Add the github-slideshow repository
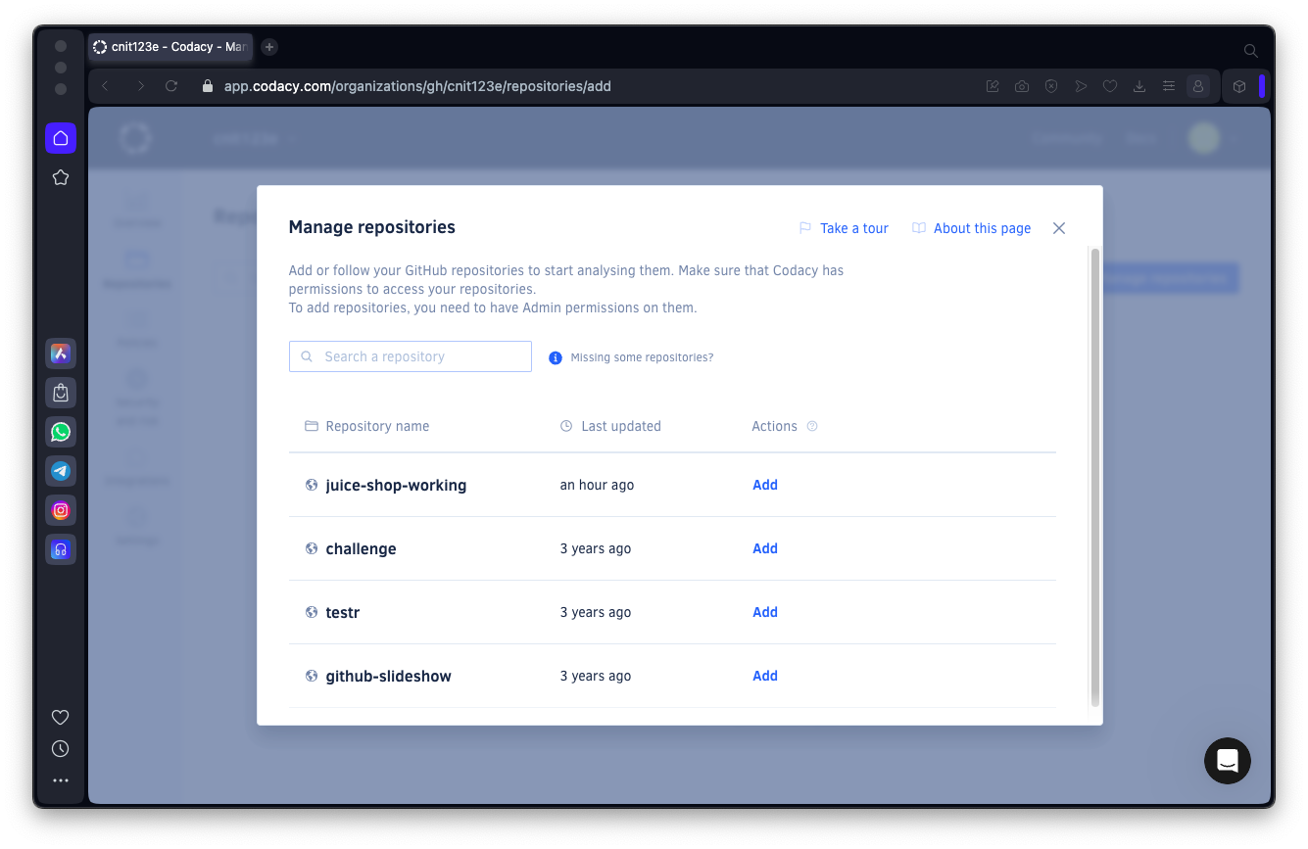 pos(765,676)
